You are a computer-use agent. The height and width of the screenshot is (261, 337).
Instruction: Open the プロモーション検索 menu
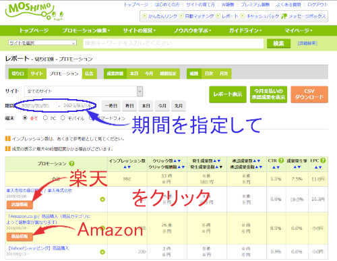point(86,30)
